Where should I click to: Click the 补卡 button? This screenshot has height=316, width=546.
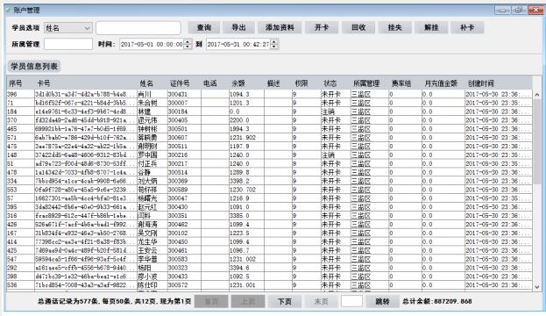467,27
